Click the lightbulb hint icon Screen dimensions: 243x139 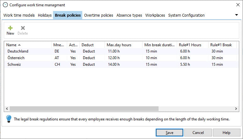(9, 119)
